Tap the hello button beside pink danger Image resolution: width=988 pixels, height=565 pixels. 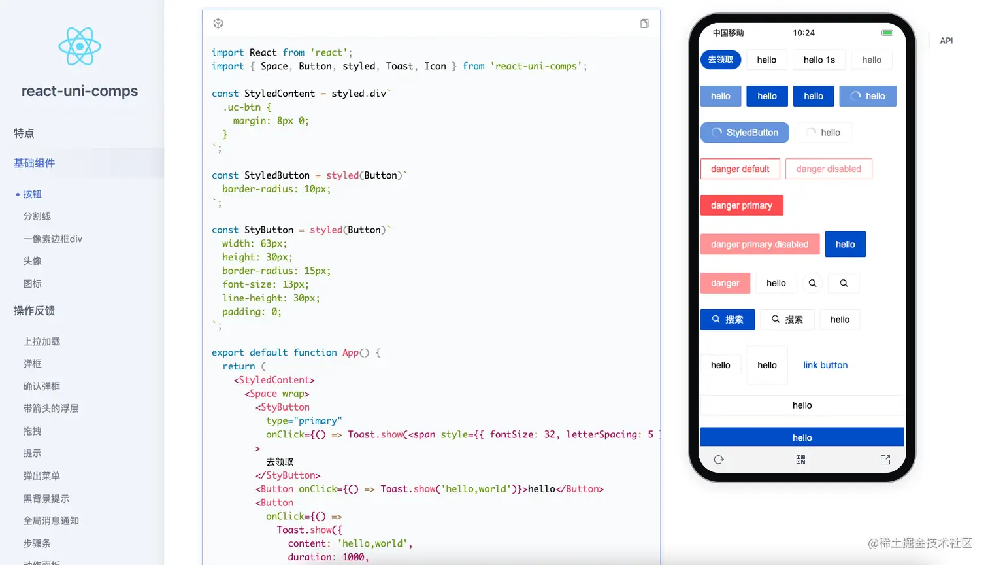[776, 283]
